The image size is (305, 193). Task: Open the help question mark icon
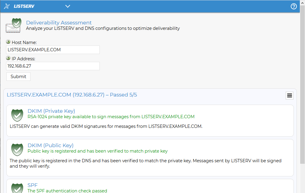click(x=294, y=6)
